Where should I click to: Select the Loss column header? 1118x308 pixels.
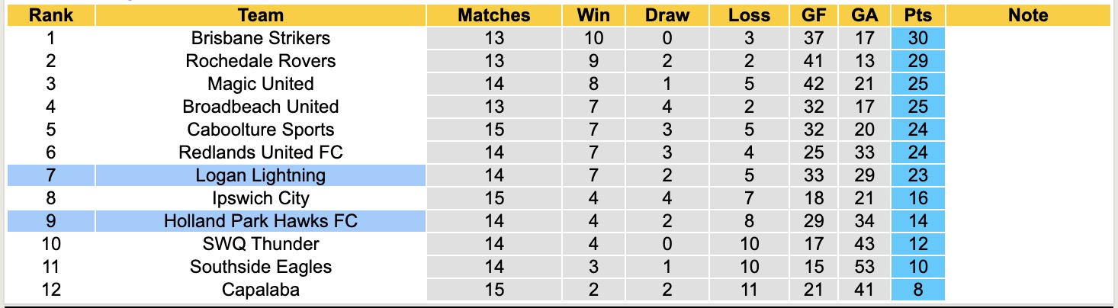point(749,15)
